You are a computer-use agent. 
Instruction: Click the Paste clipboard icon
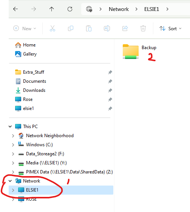point(89,28)
